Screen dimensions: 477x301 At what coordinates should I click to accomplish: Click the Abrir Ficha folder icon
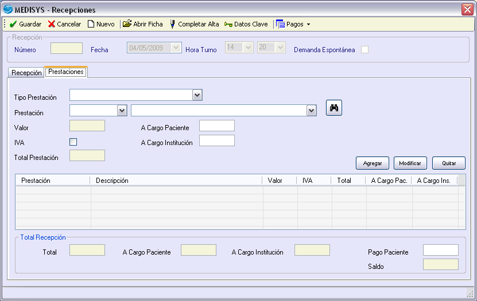[x=127, y=24]
